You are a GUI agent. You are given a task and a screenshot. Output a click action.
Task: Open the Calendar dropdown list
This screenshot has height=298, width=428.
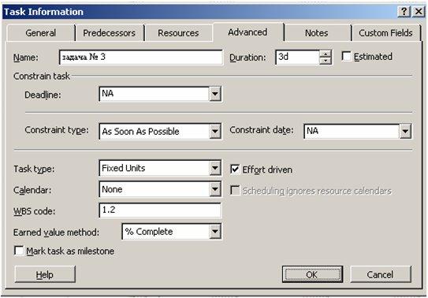point(215,189)
